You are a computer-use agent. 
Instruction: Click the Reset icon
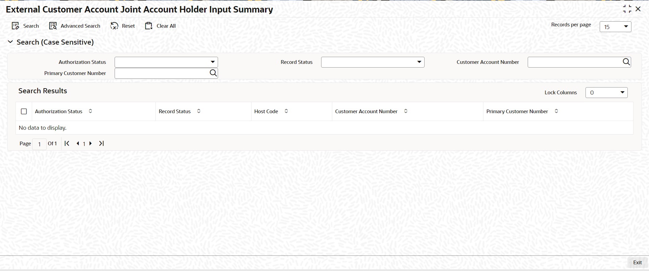tap(114, 26)
